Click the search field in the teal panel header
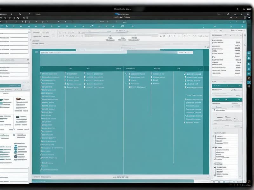254x190 pixels. tap(83, 53)
